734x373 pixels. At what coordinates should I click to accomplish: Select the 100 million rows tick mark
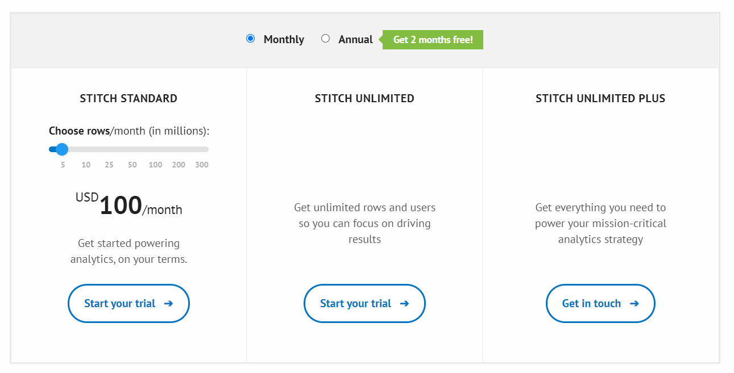pyautogui.click(x=155, y=164)
